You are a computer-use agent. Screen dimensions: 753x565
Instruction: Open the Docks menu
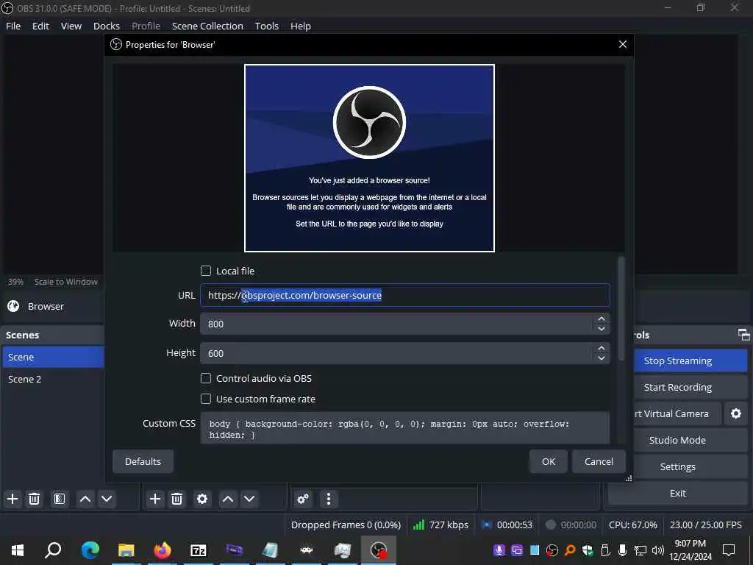[x=107, y=26]
